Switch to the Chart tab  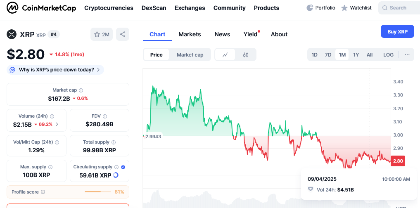(157, 34)
